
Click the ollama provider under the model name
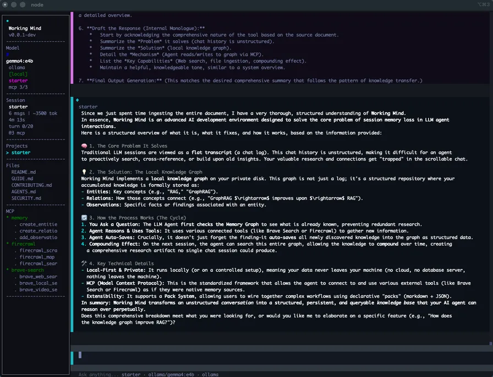(x=17, y=67)
